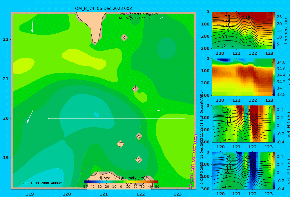Select the small white drifter mark near 22.5°N, 122.5°E
Image resolution: width=290 pixels, height=197 pixels.
pos(162,18)
